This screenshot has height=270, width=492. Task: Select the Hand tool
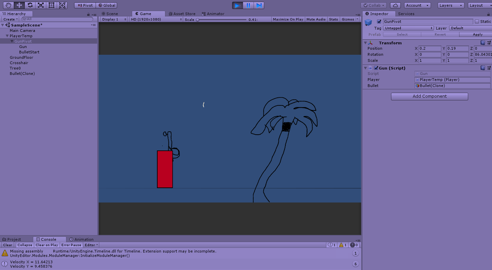point(9,5)
